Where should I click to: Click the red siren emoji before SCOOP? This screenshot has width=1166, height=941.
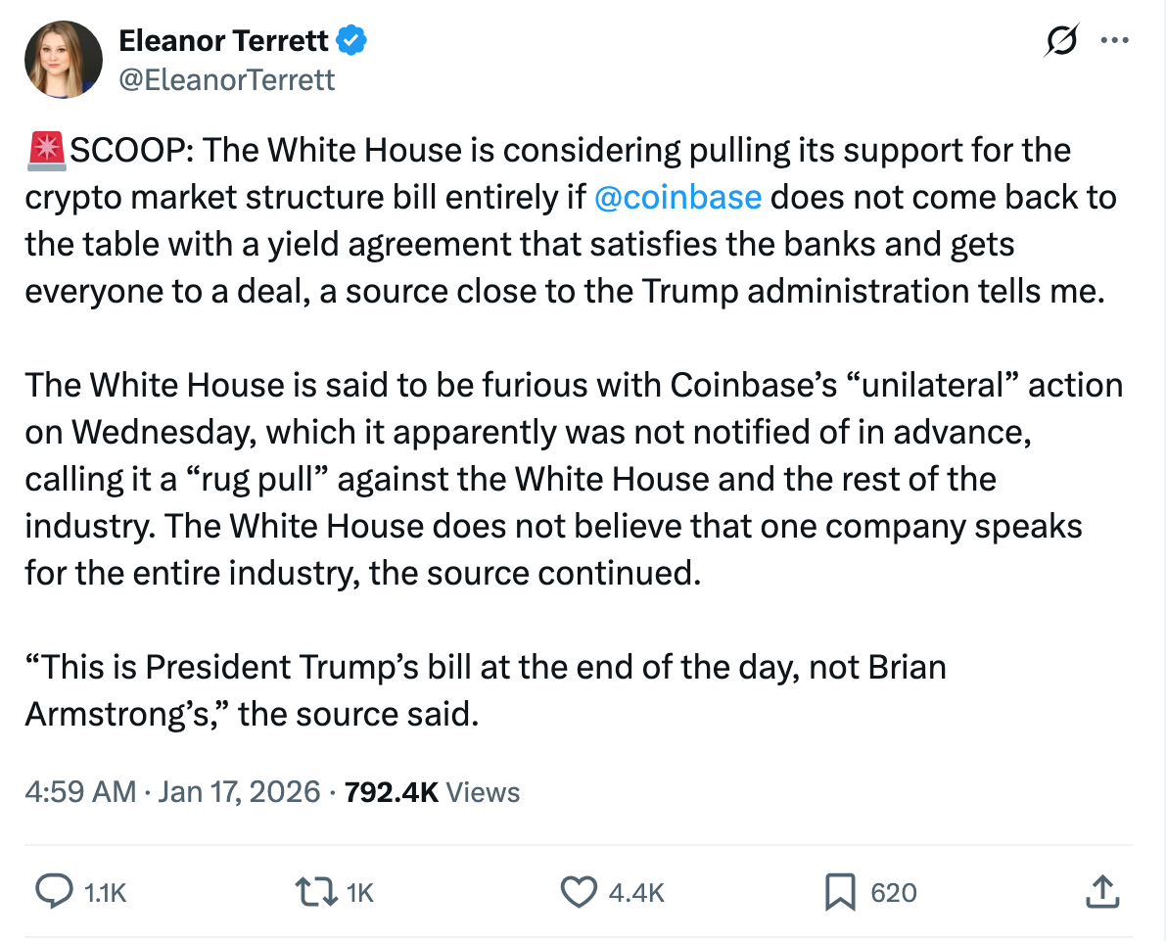[x=45, y=150]
